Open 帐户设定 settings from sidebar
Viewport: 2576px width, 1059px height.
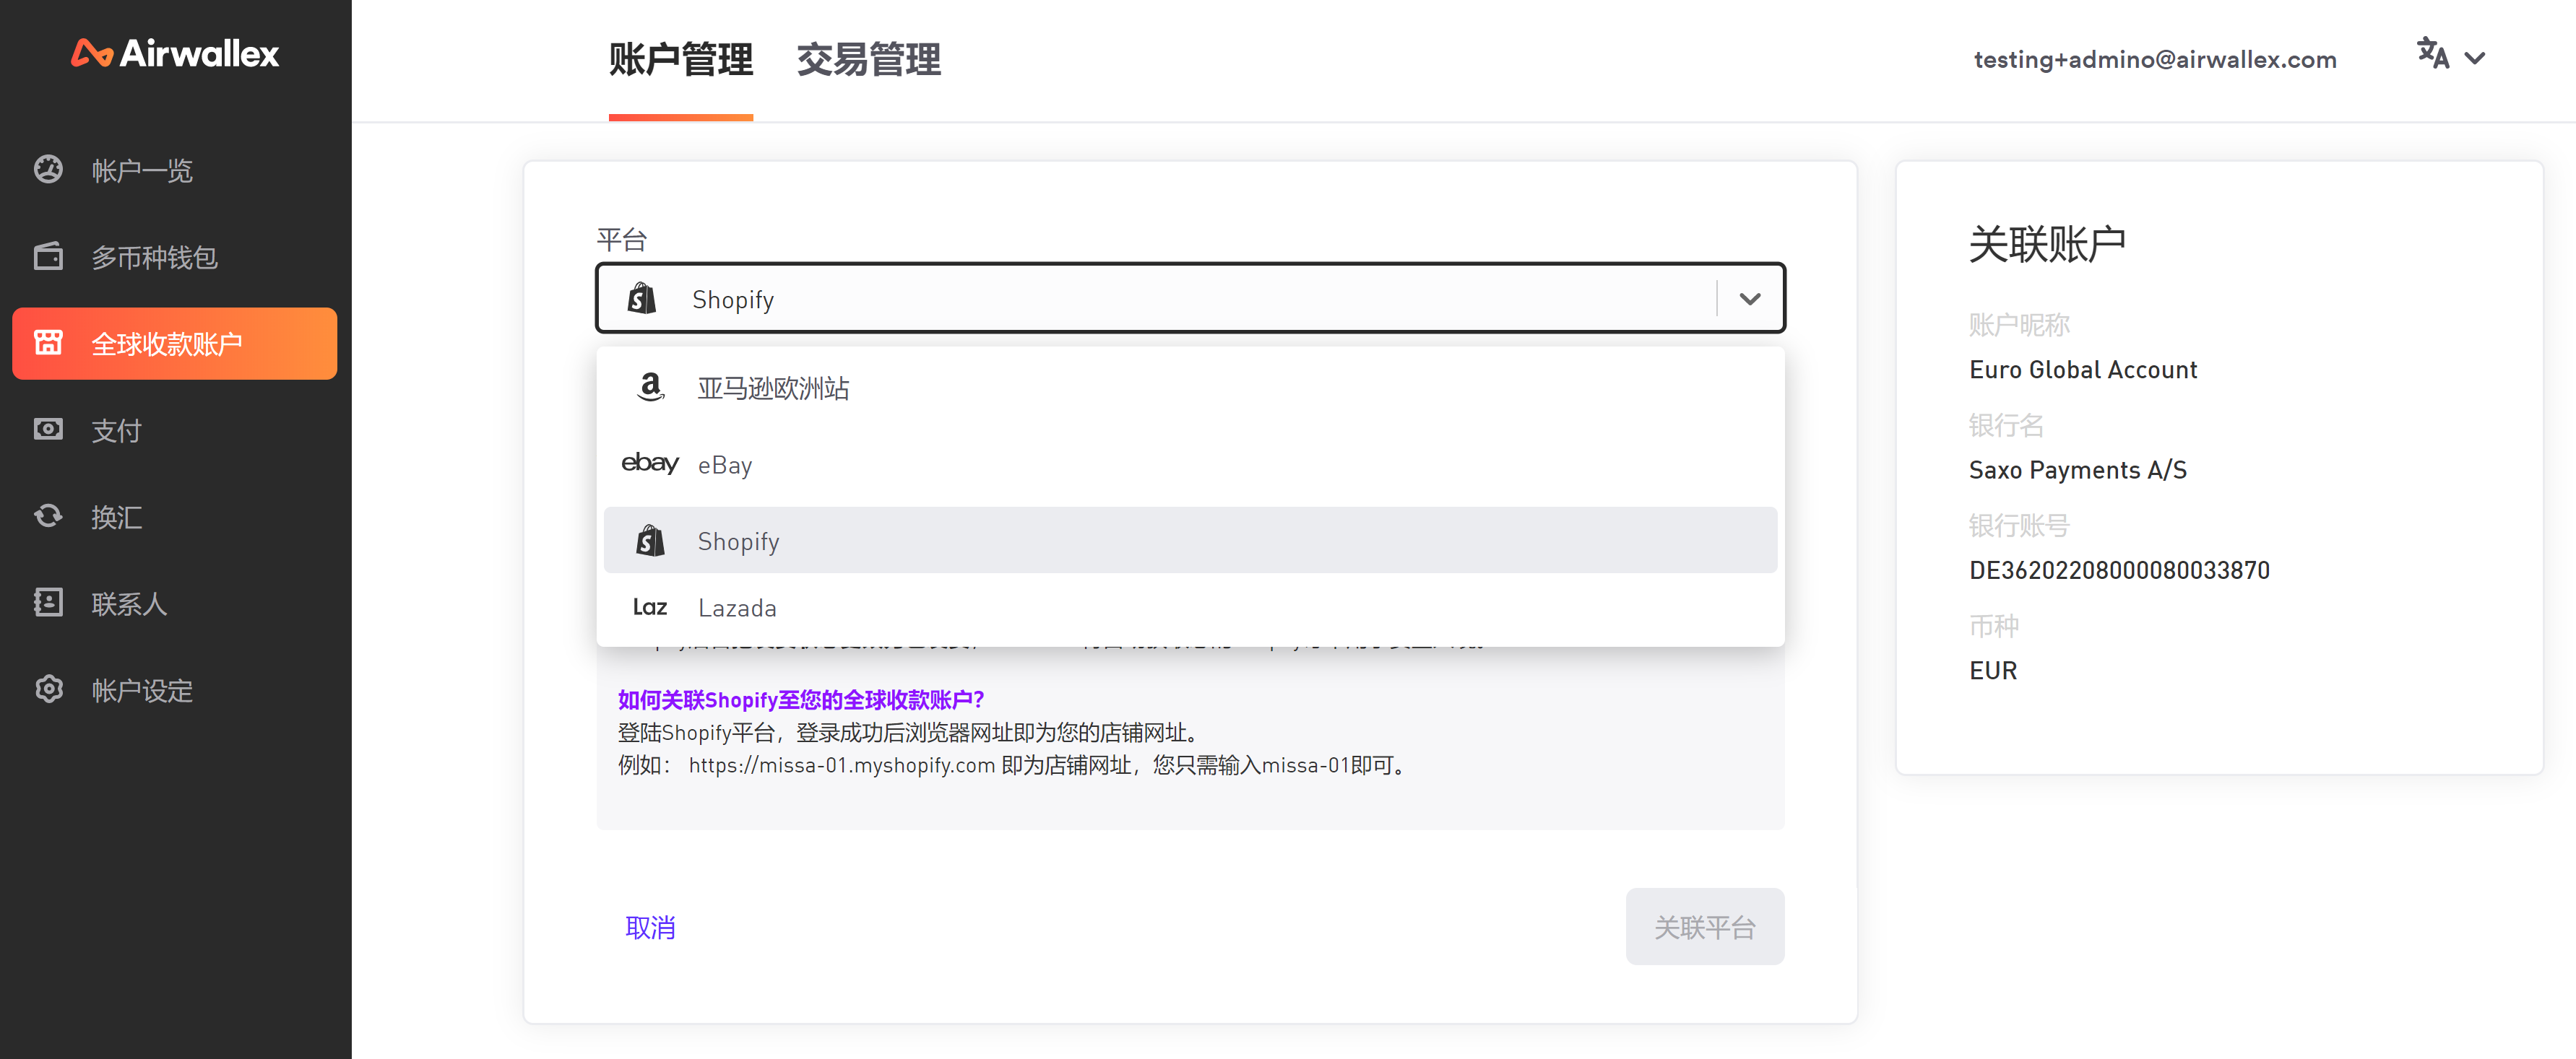click(x=48, y=689)
